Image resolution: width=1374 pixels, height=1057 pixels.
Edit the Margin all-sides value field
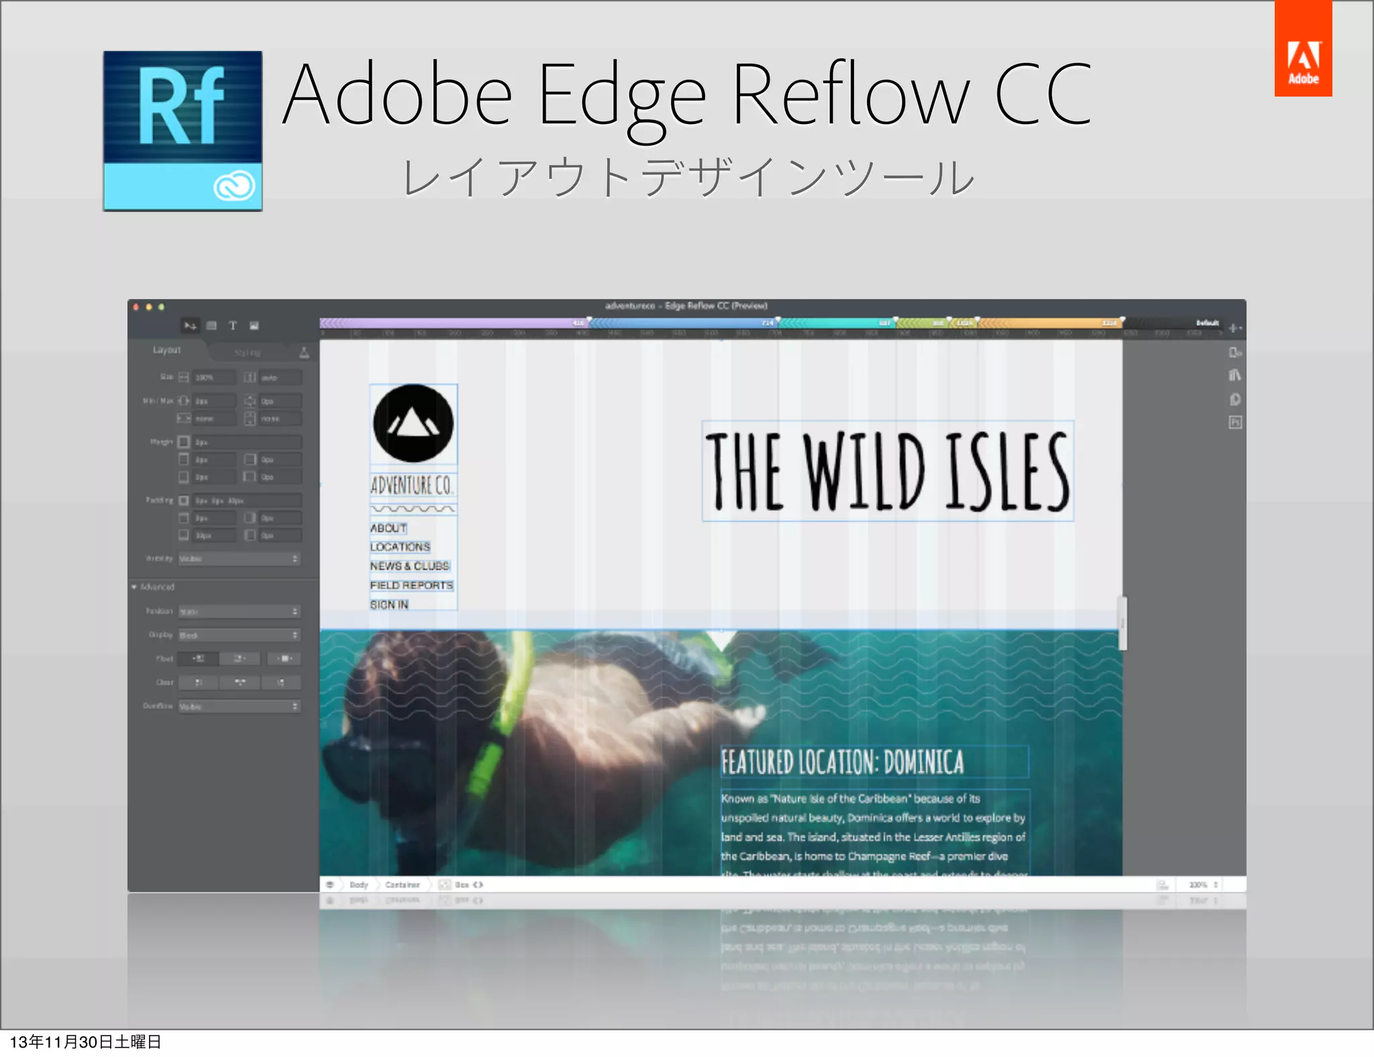(x=247, y=442)
